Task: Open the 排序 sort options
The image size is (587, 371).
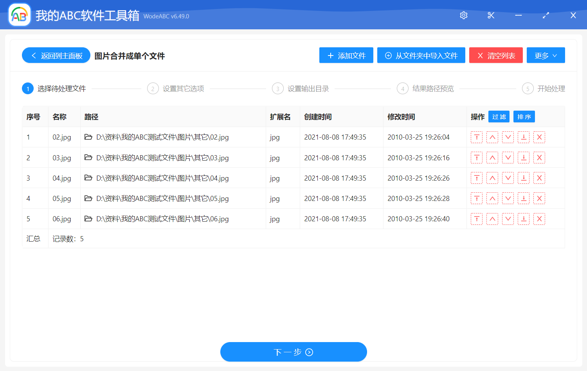Action: (524, 117)
